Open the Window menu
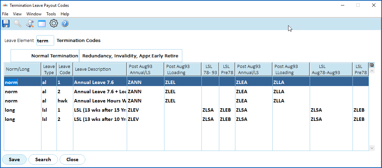382x168 pixels. (x=34, y=14)
